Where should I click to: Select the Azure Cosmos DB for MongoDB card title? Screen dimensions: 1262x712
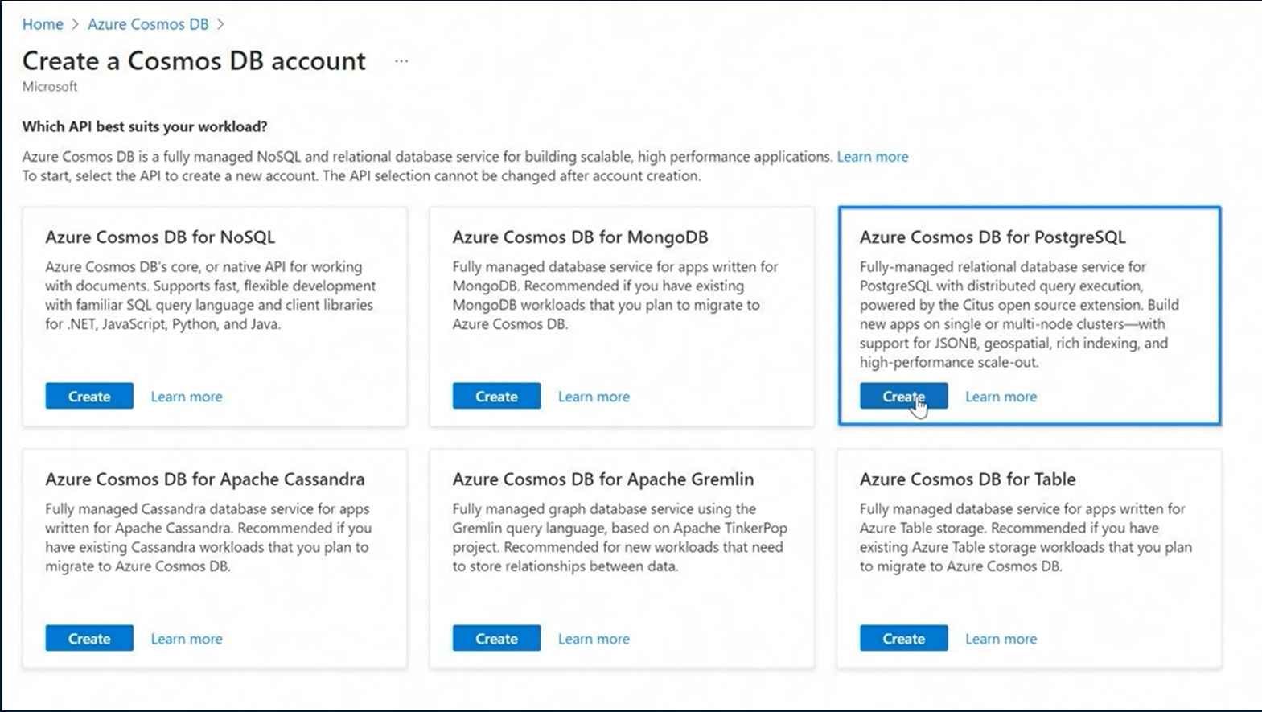[580, 237]
